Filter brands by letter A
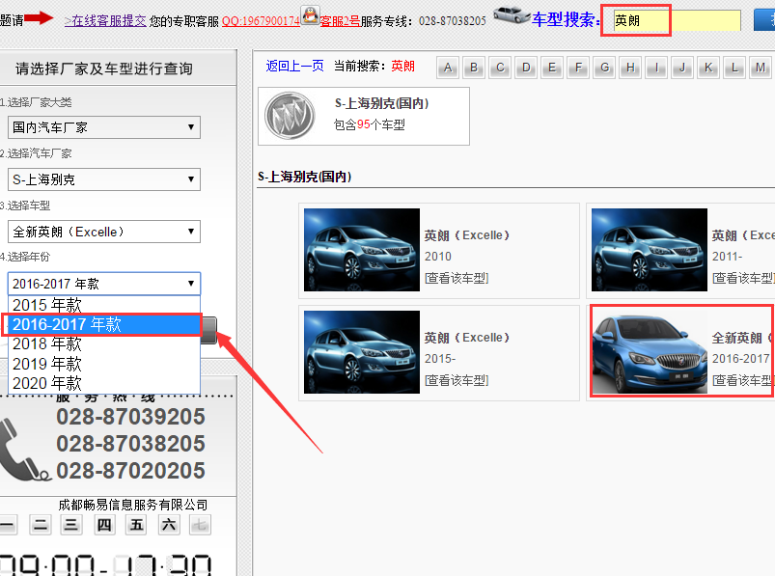This screenshot has height=576, width=775. 448,68
